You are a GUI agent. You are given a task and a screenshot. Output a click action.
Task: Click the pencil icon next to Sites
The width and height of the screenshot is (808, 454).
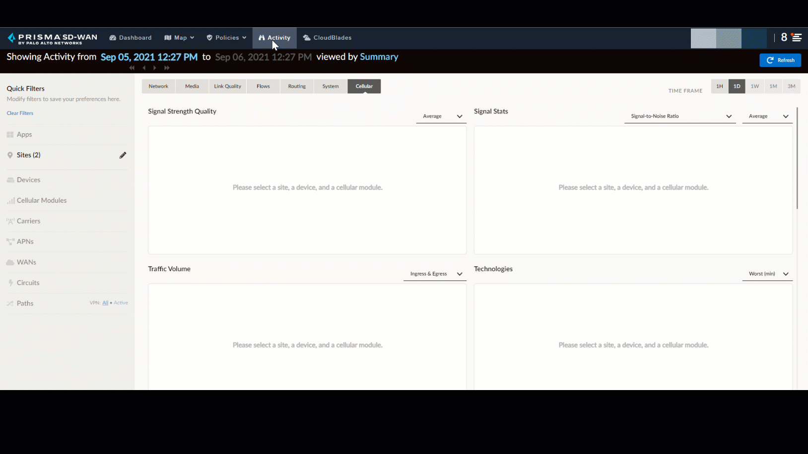(x=123, y=155)
